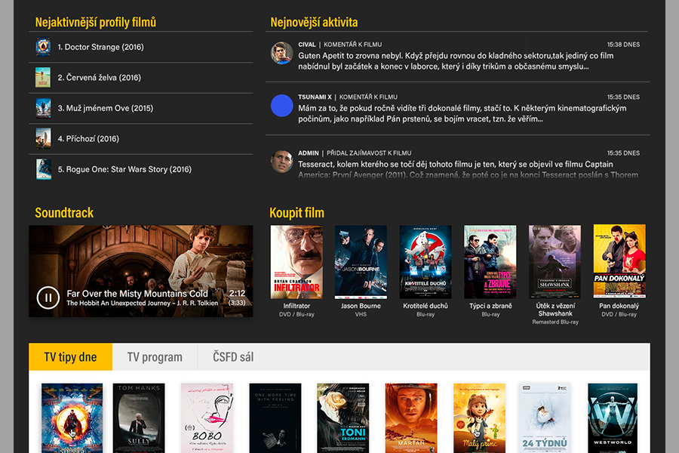The image size is (679, 453).
Task: Click the Červená želva small poster icon
Action: 43,78
